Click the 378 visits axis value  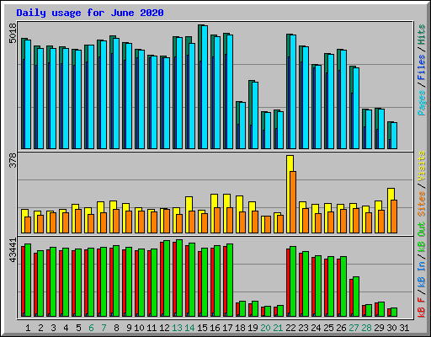point(13,160)
